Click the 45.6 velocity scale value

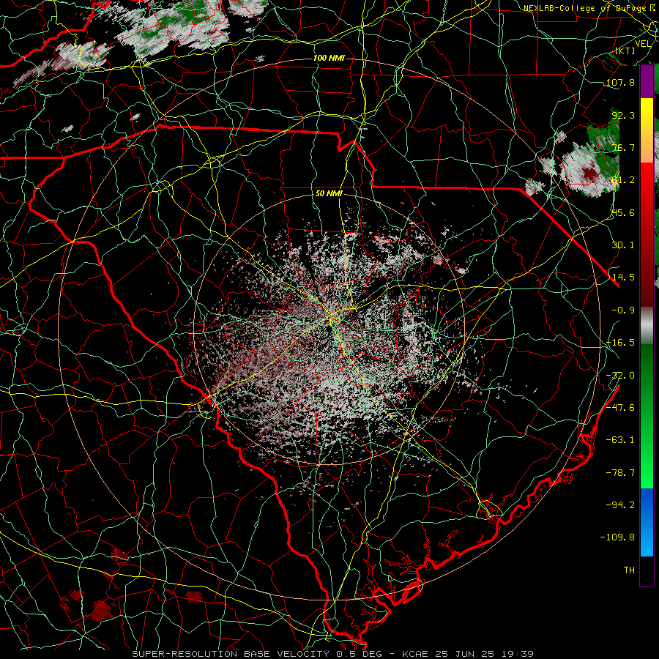click(623, 212)
